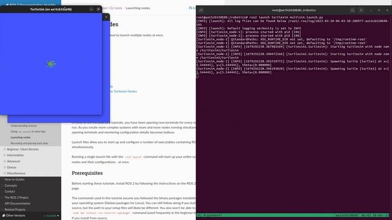Click the TurtleSim window title bar

click(51, 9)
